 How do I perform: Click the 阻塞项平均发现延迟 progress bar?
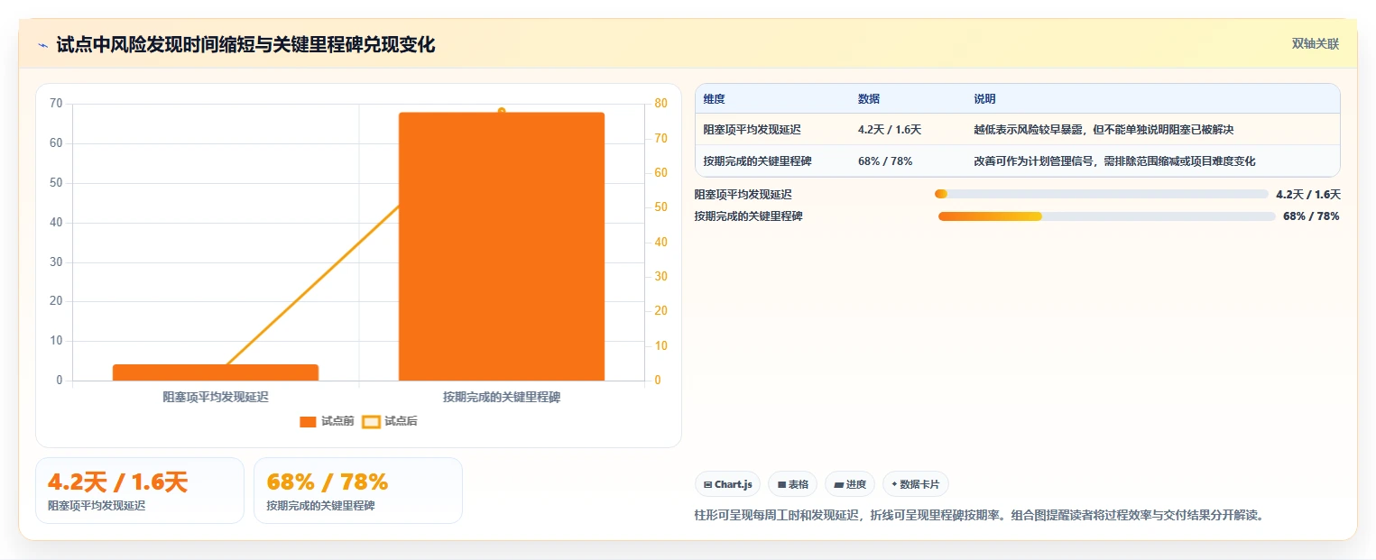click(x=1102, y=194)
